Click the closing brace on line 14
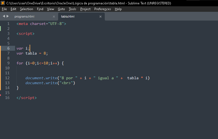Image resolution: width=218 pixels, height=139 pixels. (x=18, y=88)
